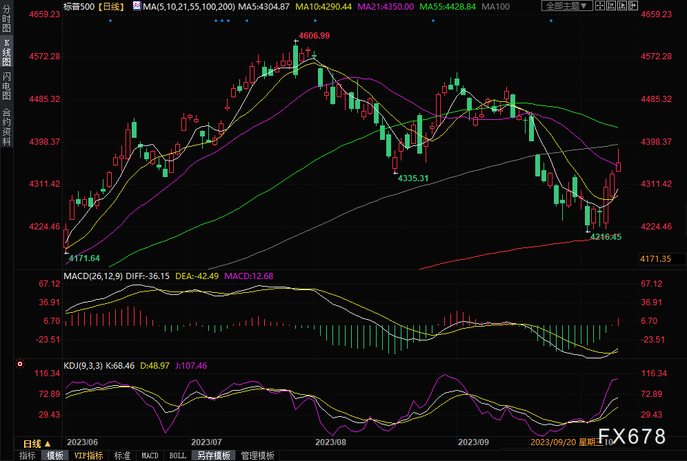Switch to the 模板 bottom tab
This screenshot has height=461, width=687.
(54, 455)
